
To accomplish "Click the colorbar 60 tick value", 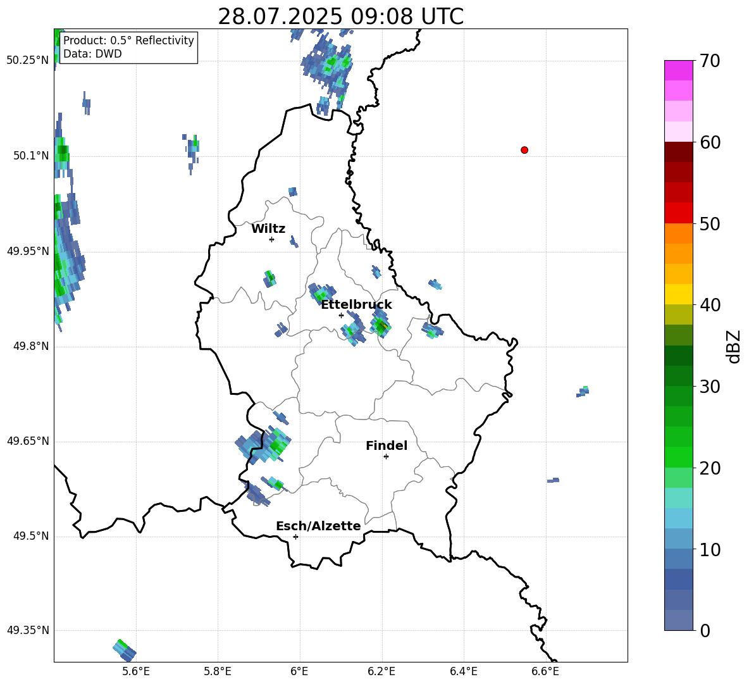I will 710,142.
